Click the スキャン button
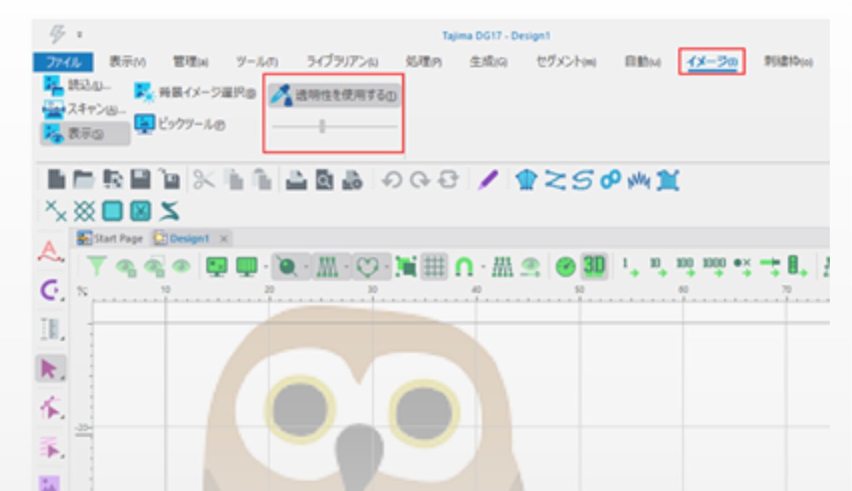Screen dimensions: 852x491 coord(85,109)
